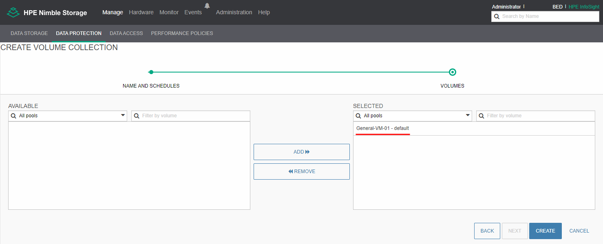Click the Name and Schedules step label
Viewport: 603px width, 244px height.
click(x=151, y=86)
